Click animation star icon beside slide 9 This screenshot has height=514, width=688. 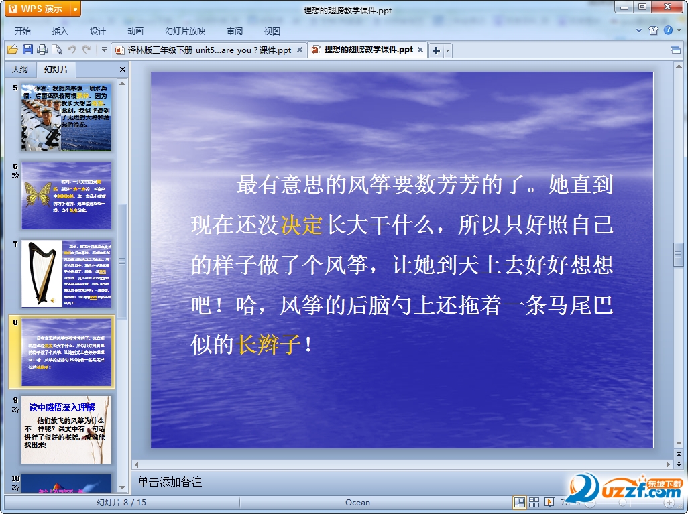click(15, 409)
